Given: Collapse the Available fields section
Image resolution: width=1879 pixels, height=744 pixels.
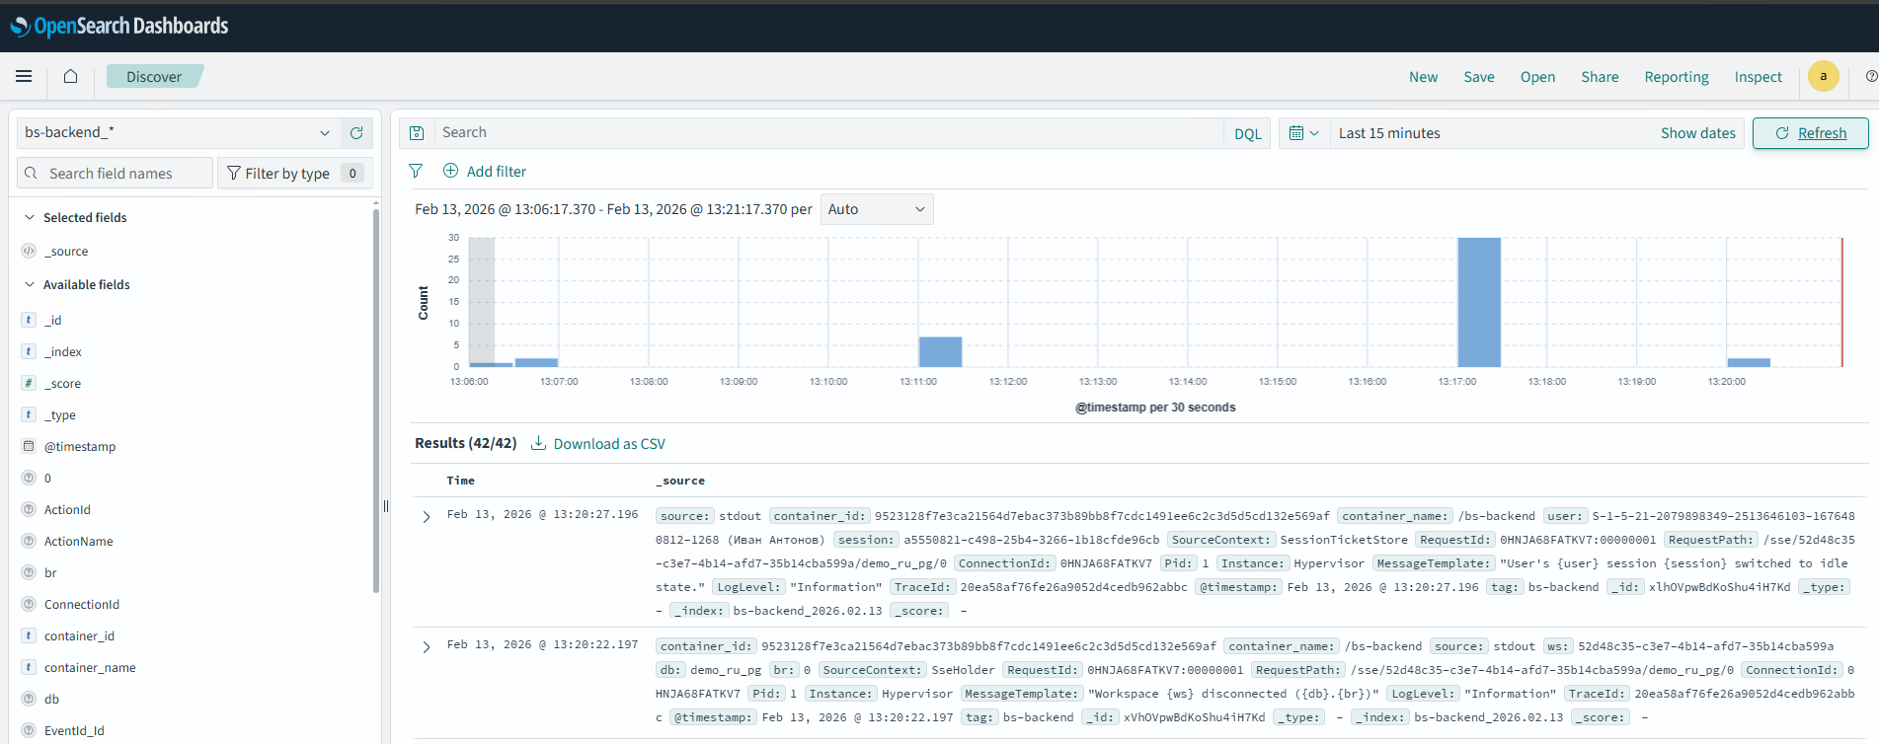Looking at the screenshot, I should (30, 284).
